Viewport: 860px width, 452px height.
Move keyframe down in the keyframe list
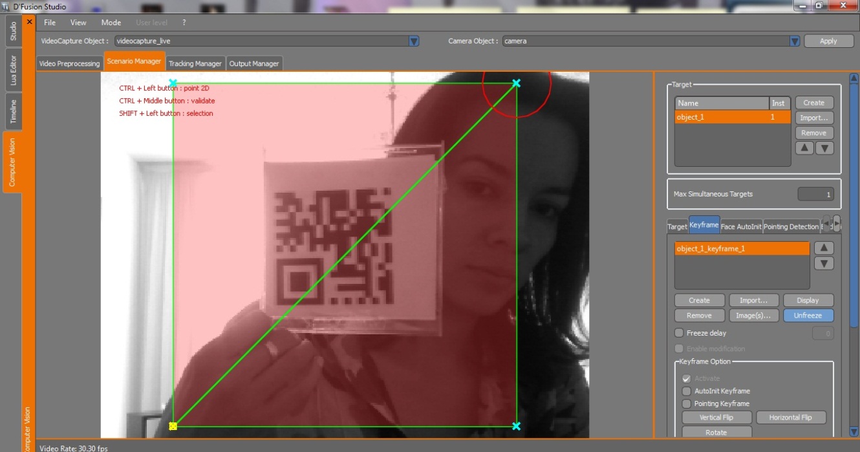point(824,264)
